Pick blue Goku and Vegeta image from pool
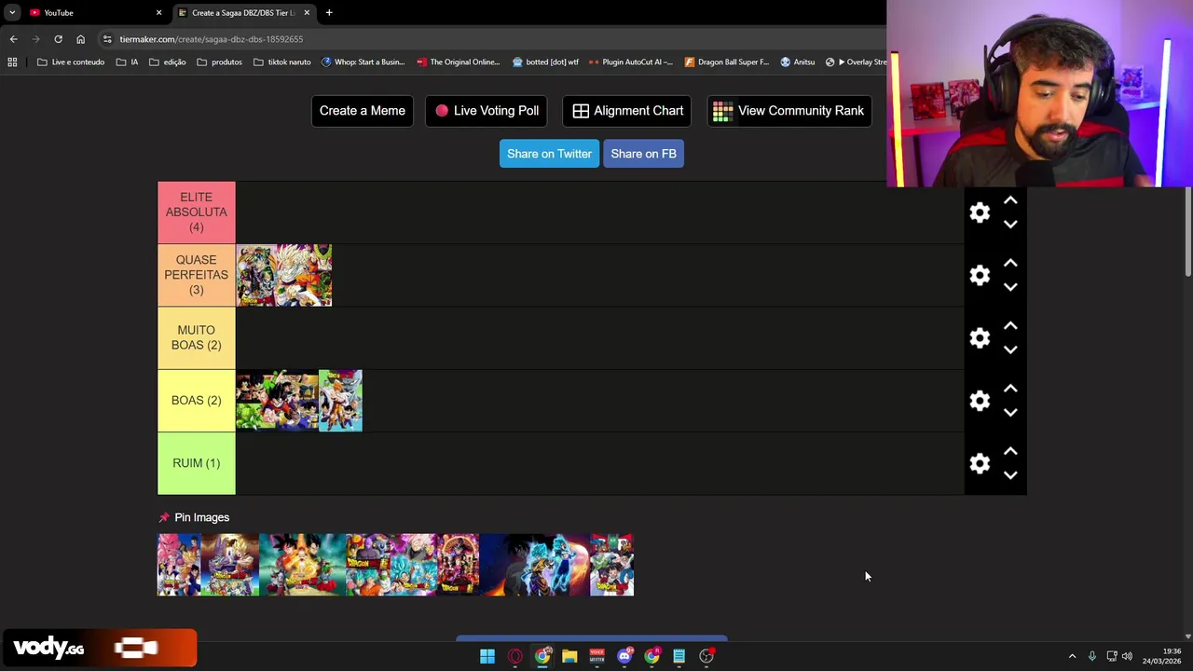Screen dimensions: 1193x671 click(x=534, y=565)
